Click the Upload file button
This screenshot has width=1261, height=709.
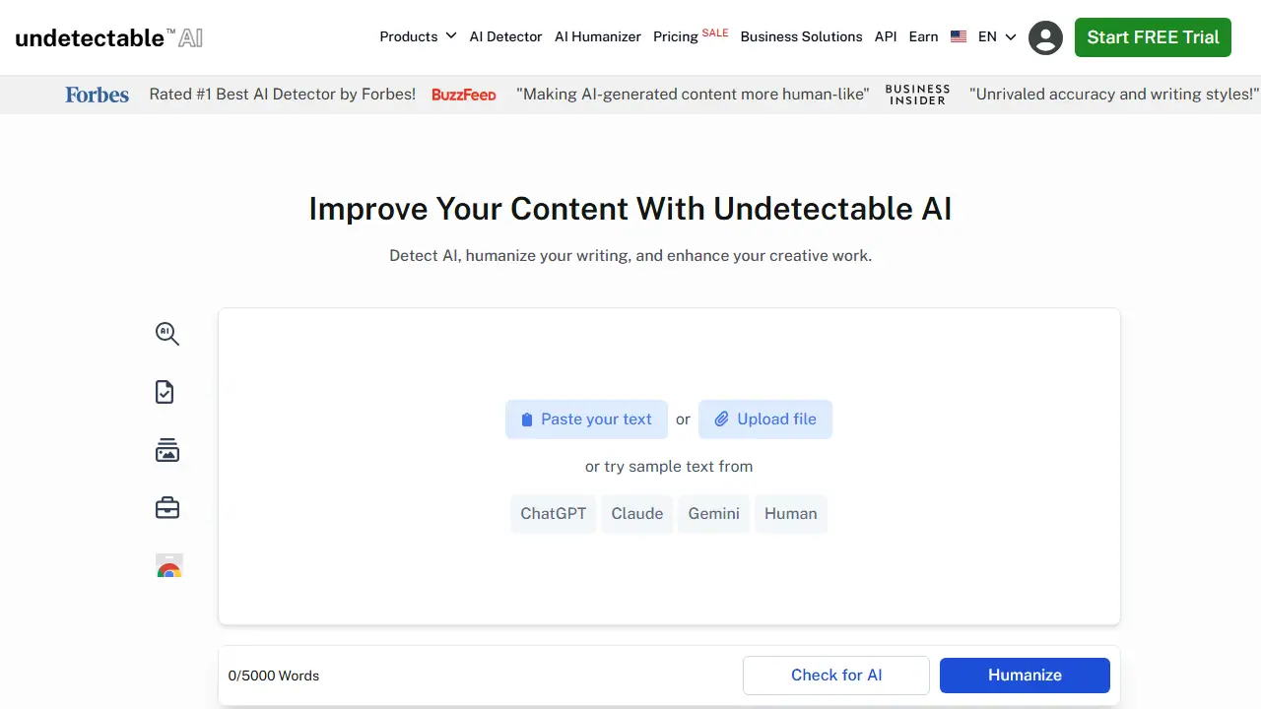765,419
